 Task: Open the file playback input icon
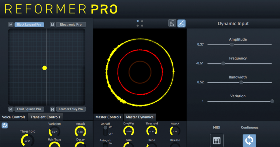[x=172, y=23]
